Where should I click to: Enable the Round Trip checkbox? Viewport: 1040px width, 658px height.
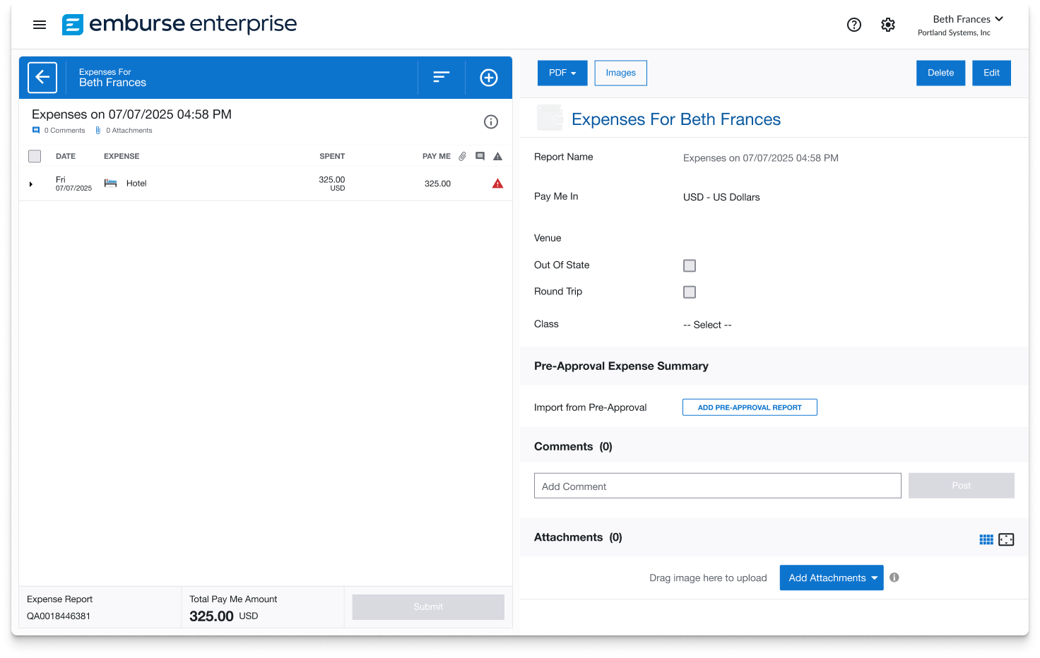[x=689, y=292]
